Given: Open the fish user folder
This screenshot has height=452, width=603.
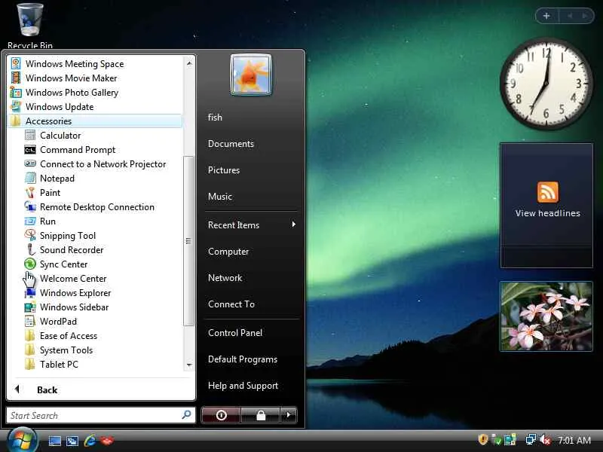Looking at the screenshot, I should (215, 118).
